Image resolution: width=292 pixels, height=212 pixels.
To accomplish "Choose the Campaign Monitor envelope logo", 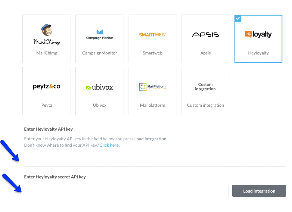I will pyautogui.click(x=100, y=34).
